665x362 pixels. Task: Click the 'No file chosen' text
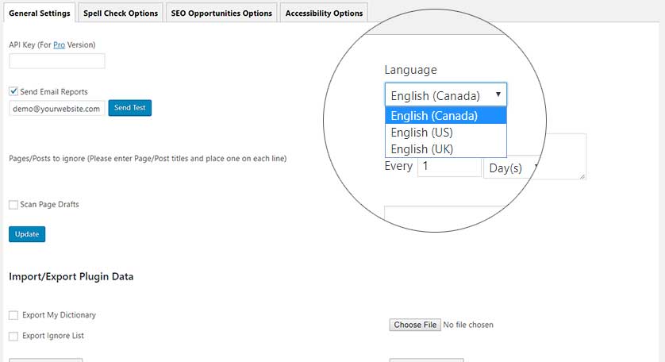click(468, 325)
